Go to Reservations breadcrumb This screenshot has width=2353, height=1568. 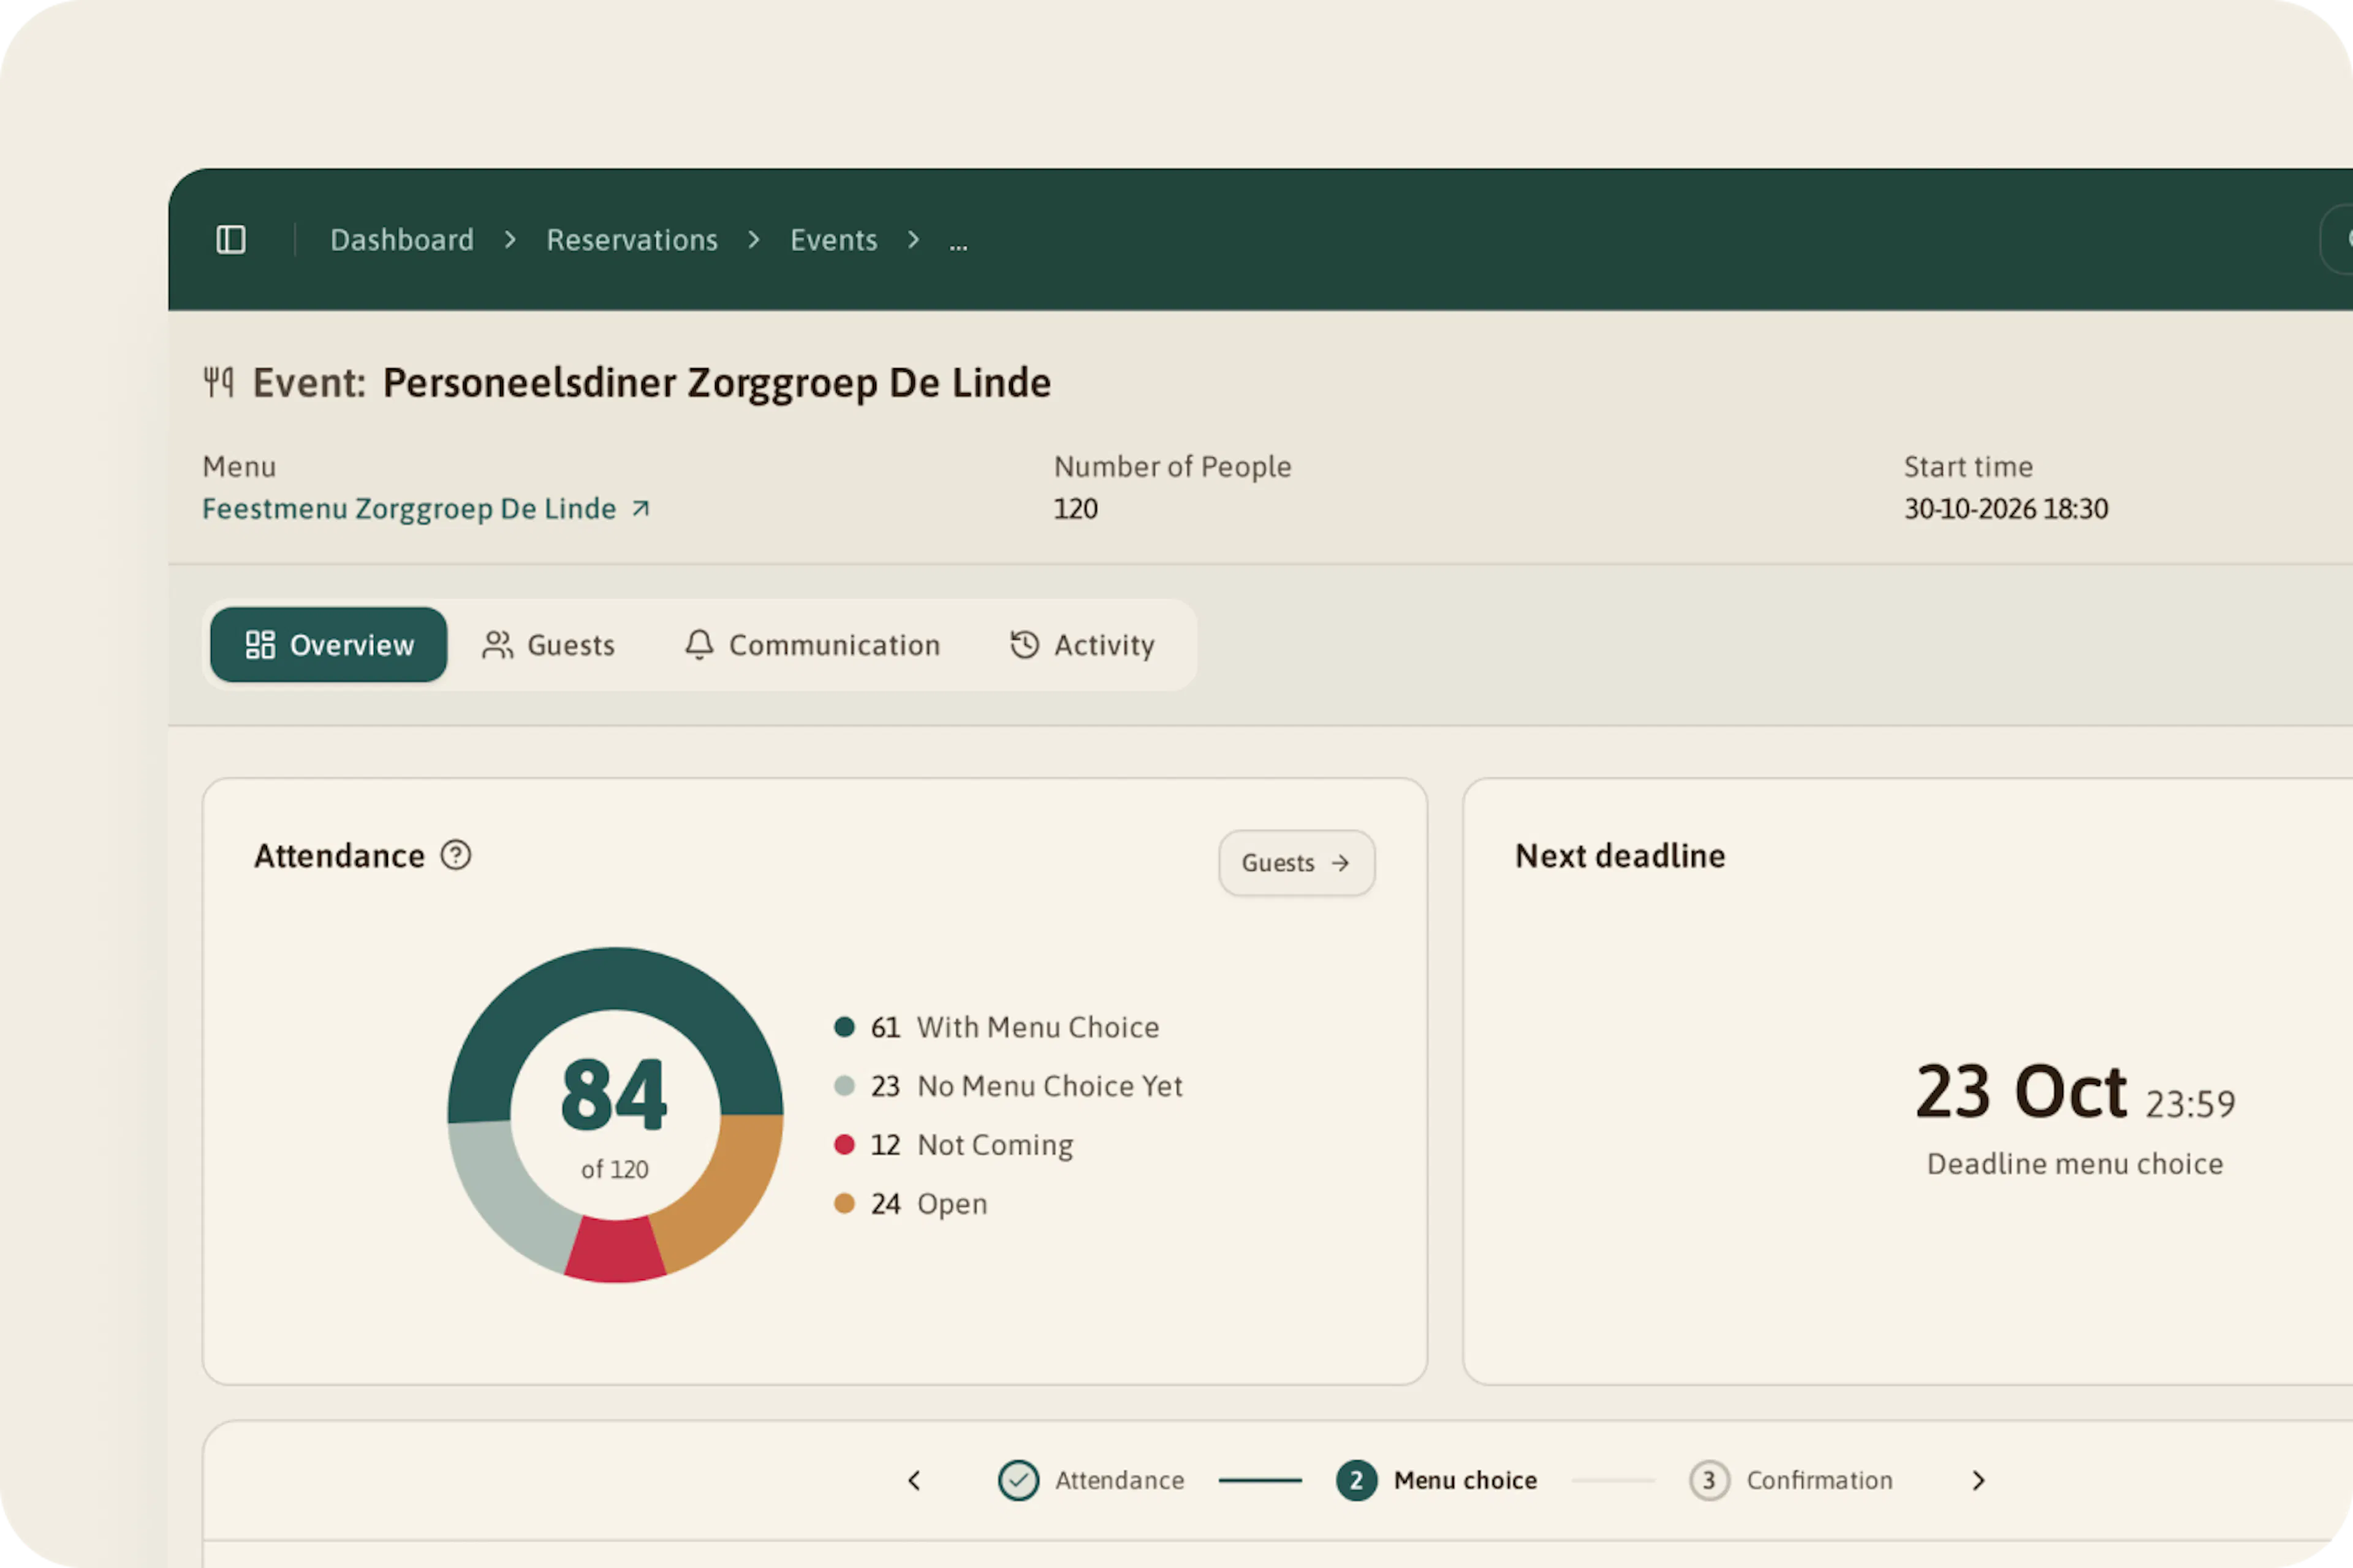click(x=632, y=240)
